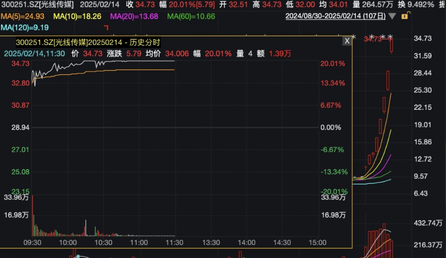Click average price 均价 34.006 in popup
This screenshot has width=446, height=258.
pos(167,54)
